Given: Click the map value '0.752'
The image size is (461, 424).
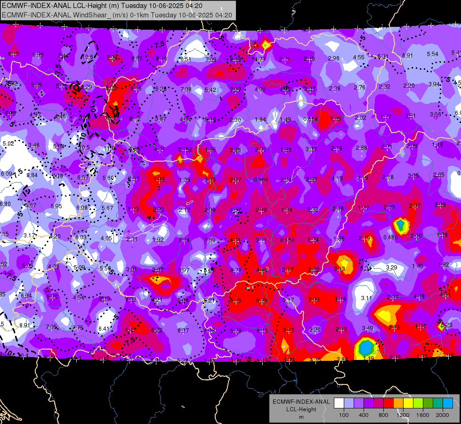Looking at the screenshot, I should [185, 150].
